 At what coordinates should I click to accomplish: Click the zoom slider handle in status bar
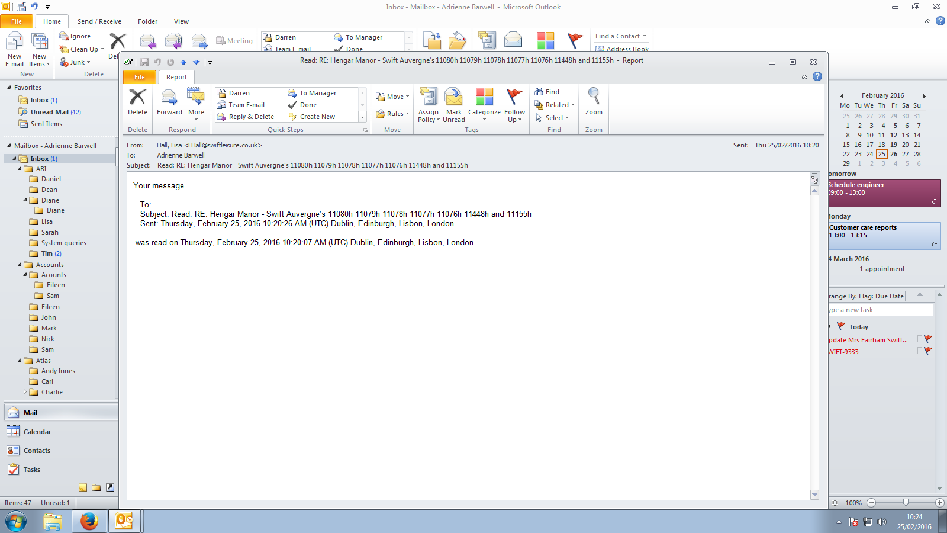click(x=906, y=503)
